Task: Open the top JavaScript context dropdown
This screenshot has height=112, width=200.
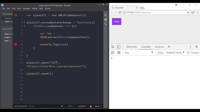Action: 139,53
